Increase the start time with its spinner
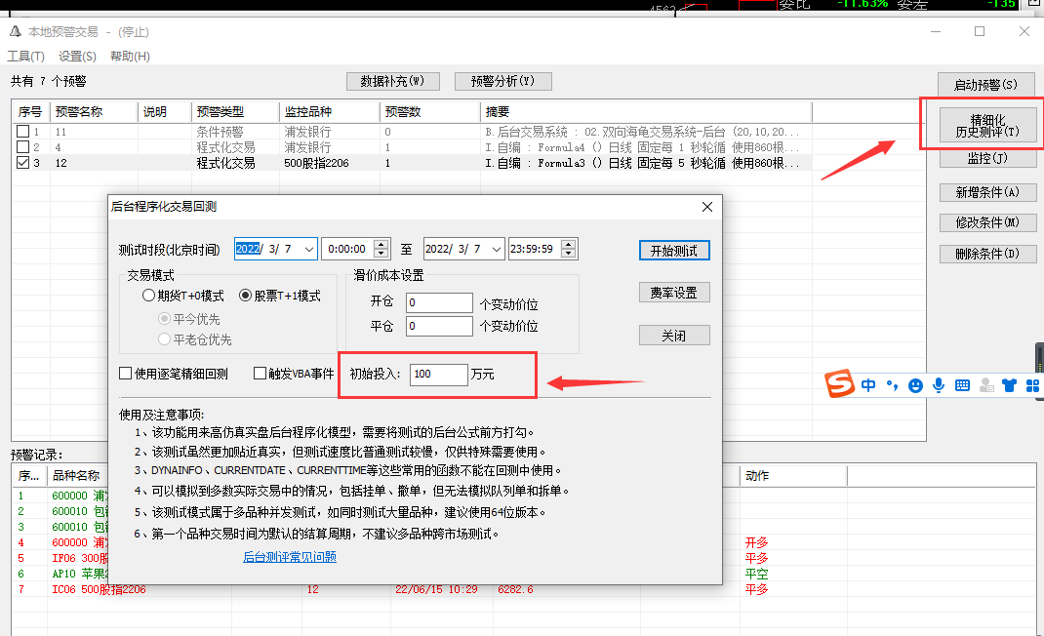The image size is (1044, 636). (381, 245)
